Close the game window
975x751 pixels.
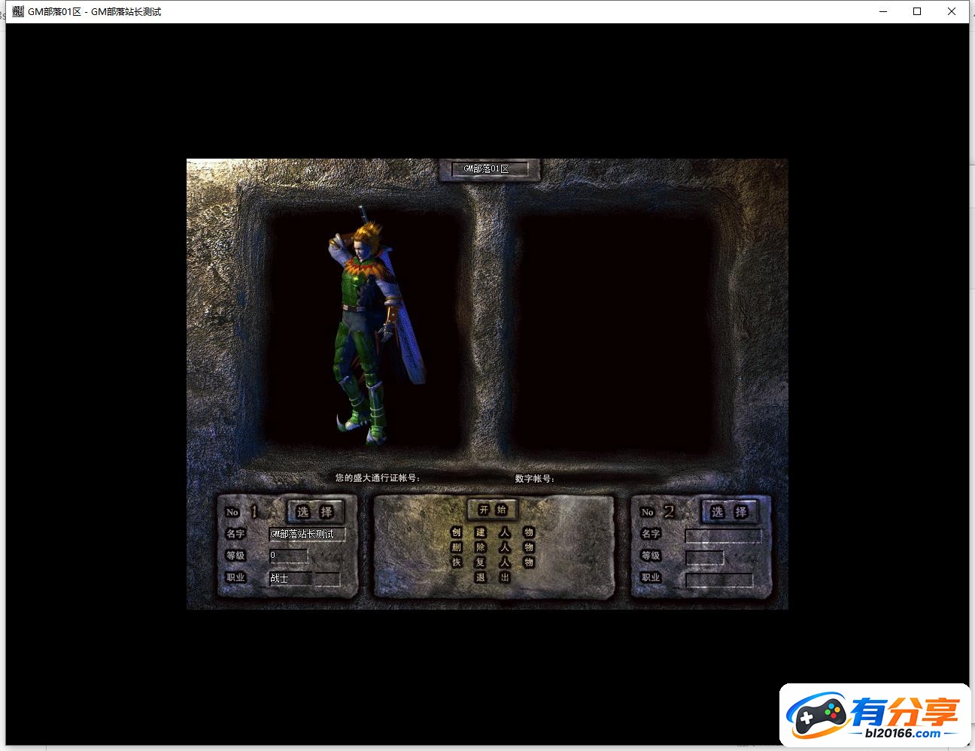pyautogui.click(x=952, y=11)
